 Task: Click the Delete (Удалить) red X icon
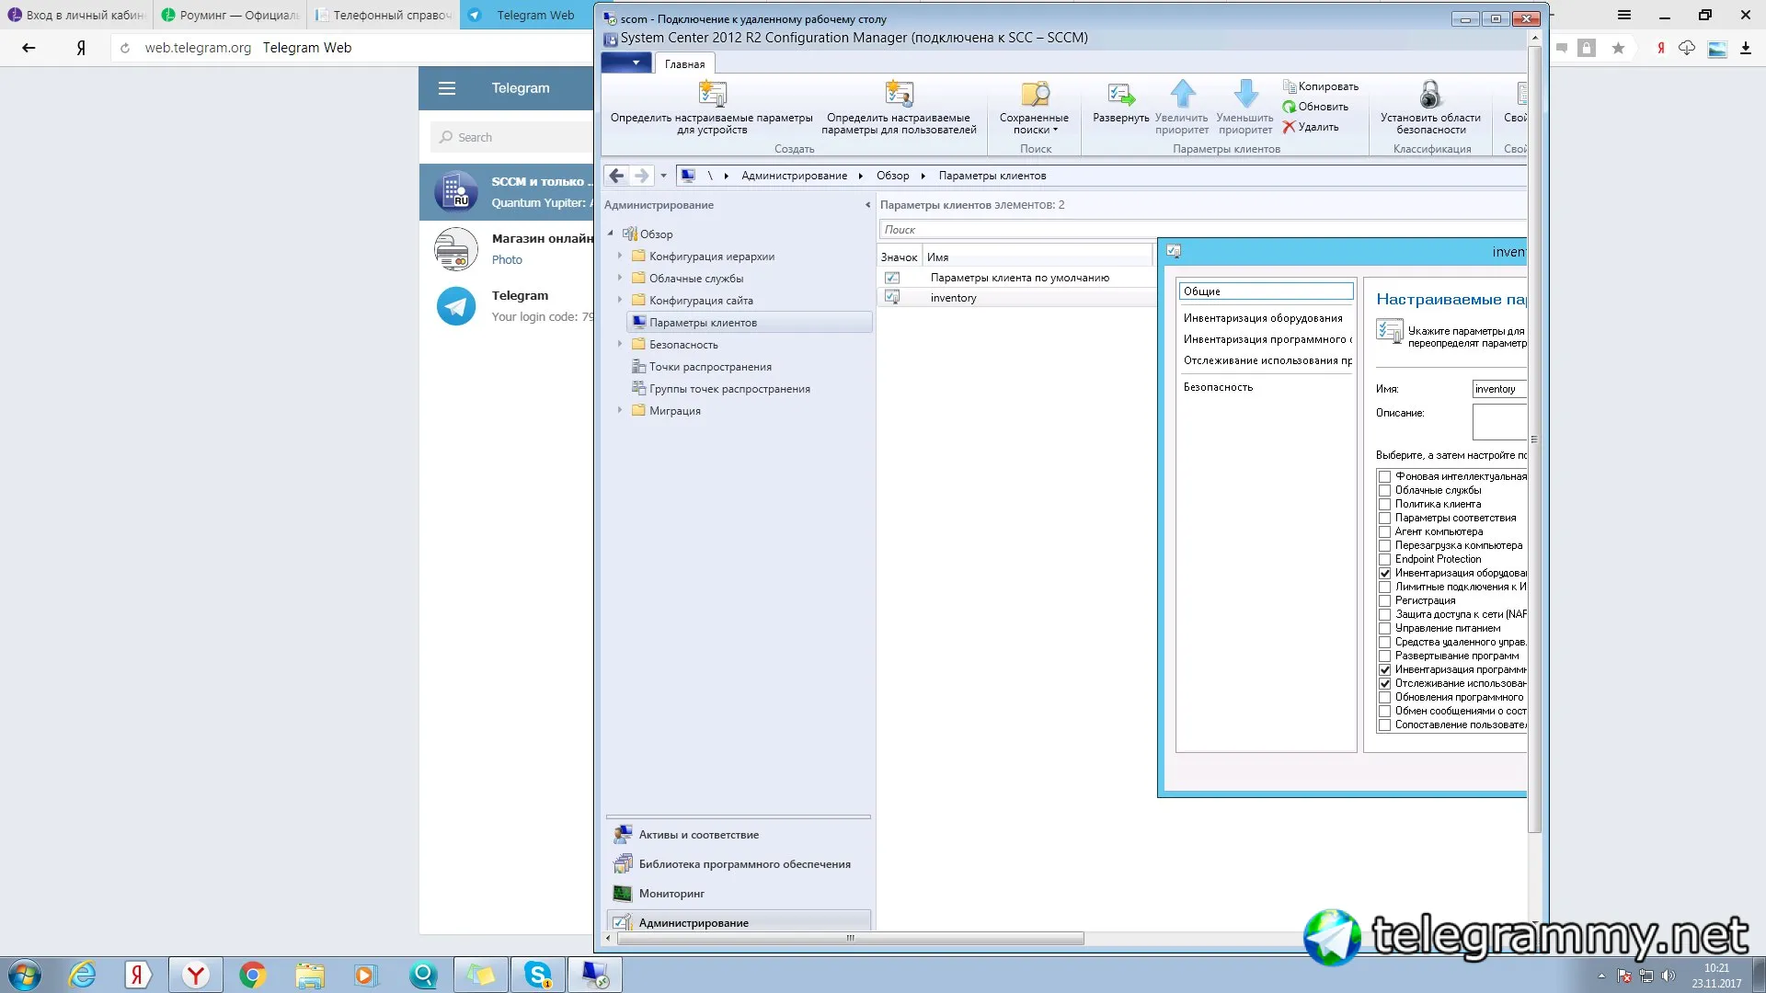pos(1289,127)
